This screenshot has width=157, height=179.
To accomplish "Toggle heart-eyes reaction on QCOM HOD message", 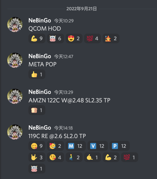I will click(x=74, y=38).
